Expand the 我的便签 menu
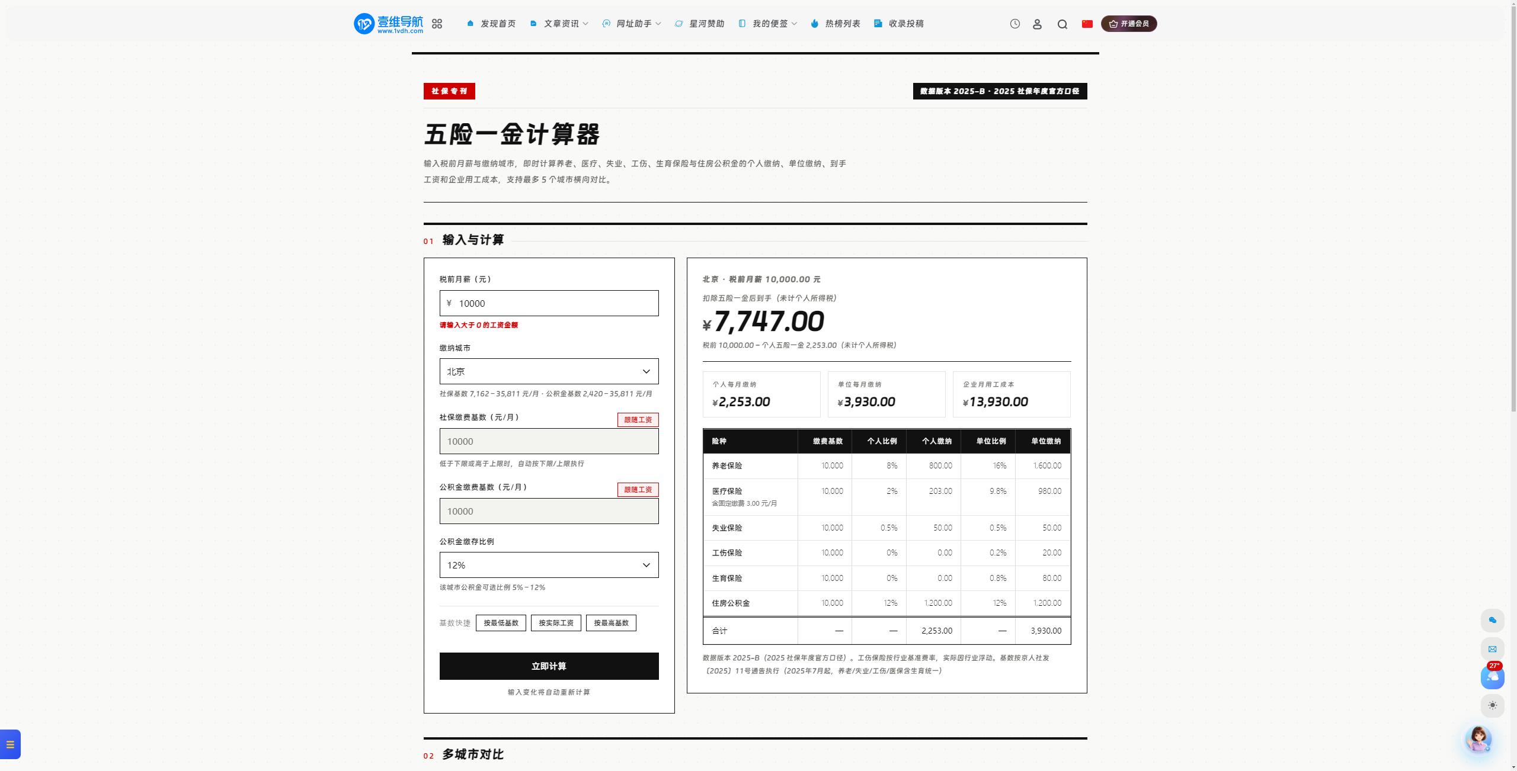 [x=768, y=24]
